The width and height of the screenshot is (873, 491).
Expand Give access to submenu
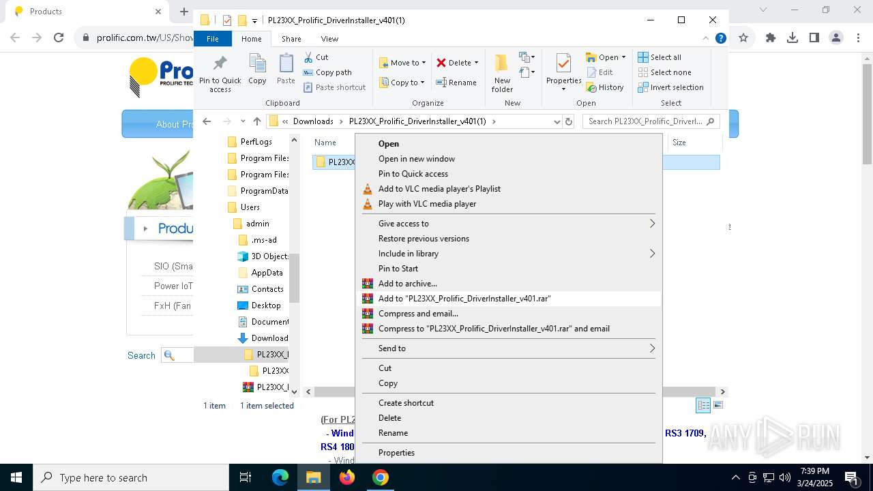click(508, 224)
